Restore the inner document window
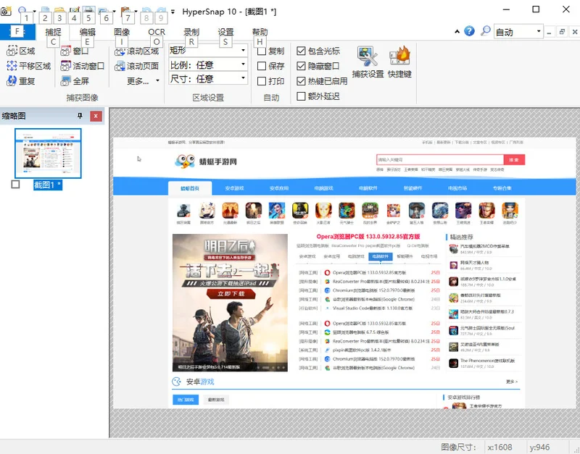 [x=563, y=32]
